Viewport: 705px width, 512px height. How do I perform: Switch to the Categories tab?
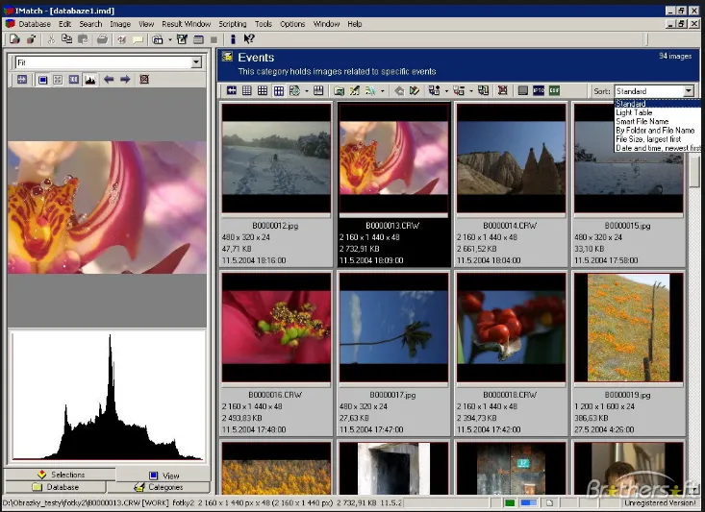(159, 487)
